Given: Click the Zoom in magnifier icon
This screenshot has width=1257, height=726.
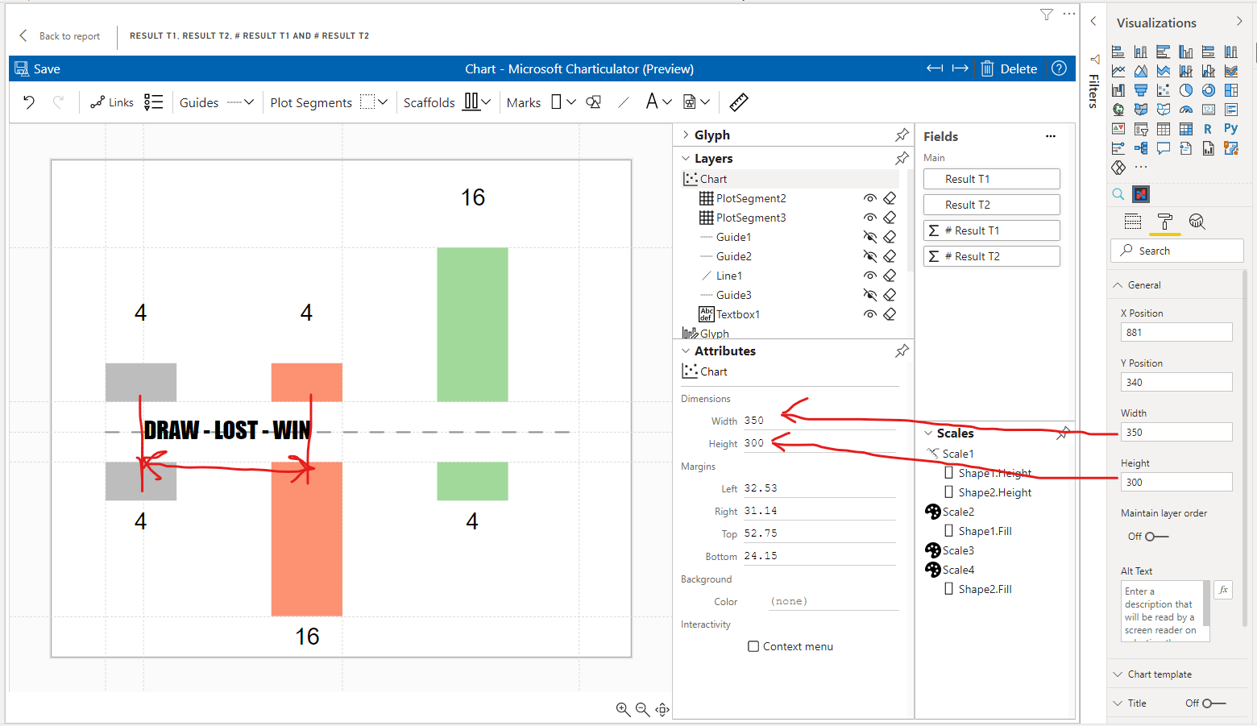Looking at the screenshot, I should [623, 709].
